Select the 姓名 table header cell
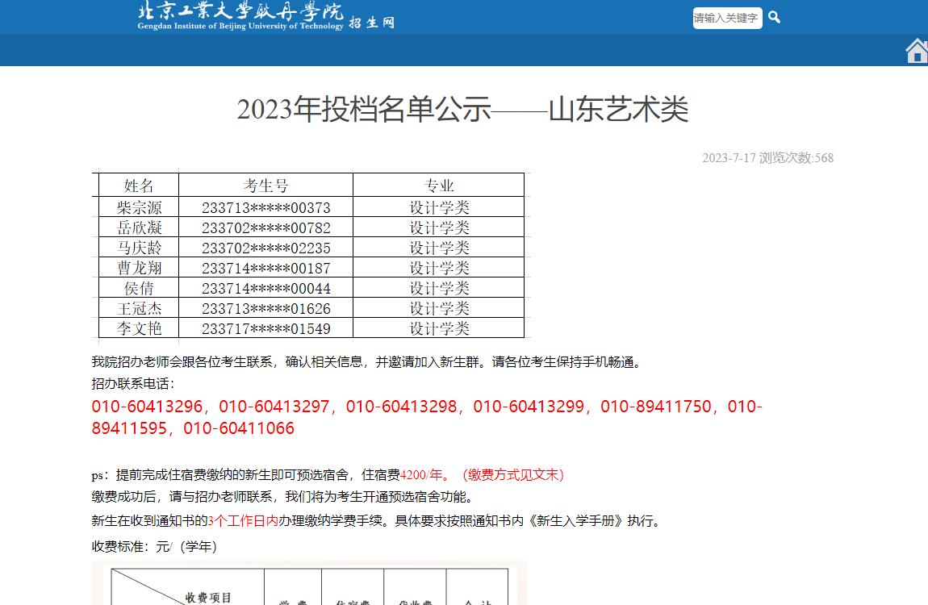Image resolution: width=928 pixels, height=605 pixels. pos(139,185)
